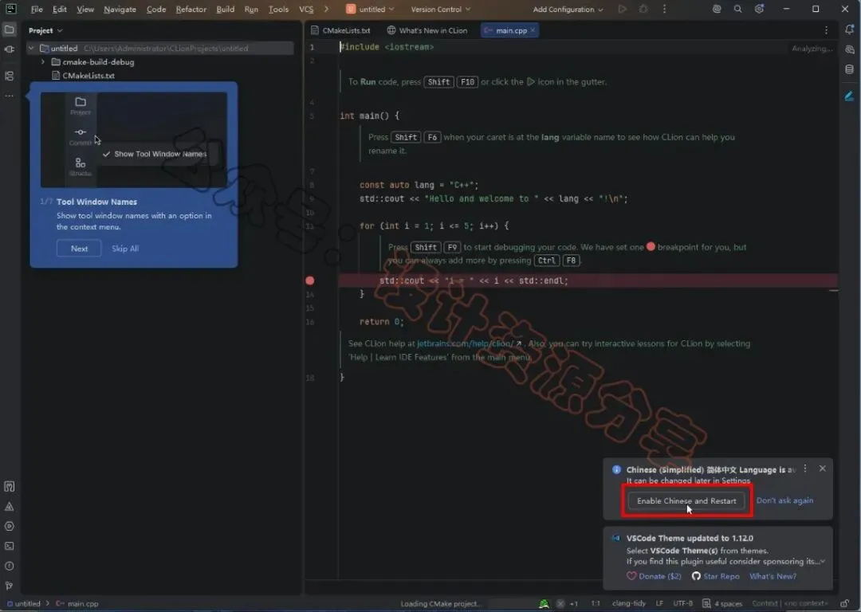This screenshot has height=612, width=861.
Task: Show more tool windows via ellipsis icon
Action: pyautogui.click(x=10, y=96)
